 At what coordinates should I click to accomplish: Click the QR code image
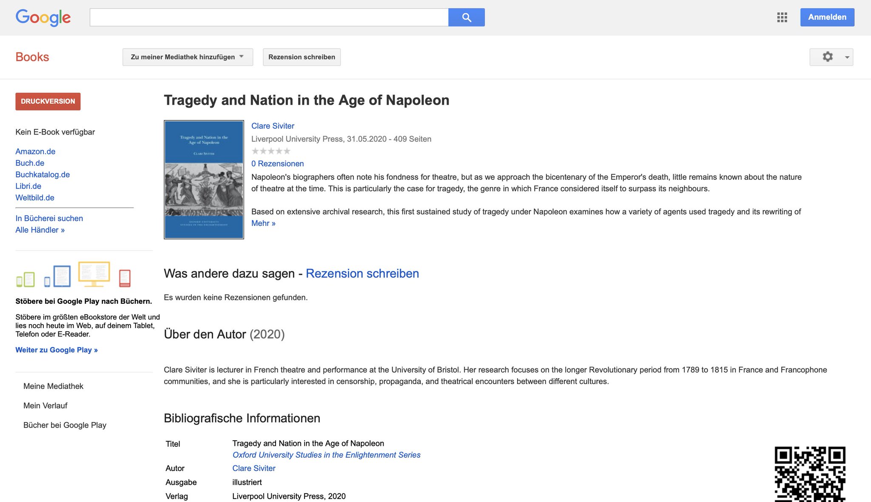810,474
